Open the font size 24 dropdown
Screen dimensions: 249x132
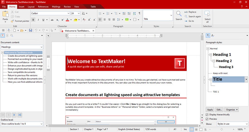pyautogui.click(x=78, y=14)
